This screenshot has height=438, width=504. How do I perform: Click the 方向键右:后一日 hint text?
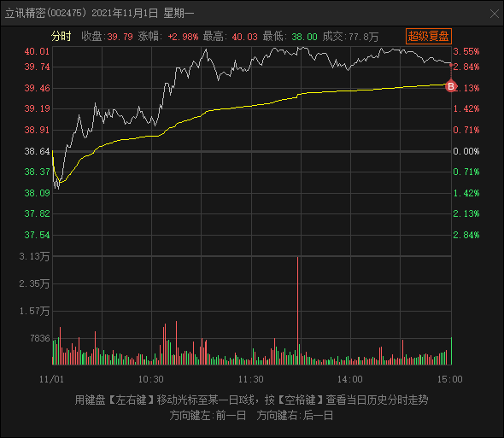pyautogui.click(x=295, y=416)
